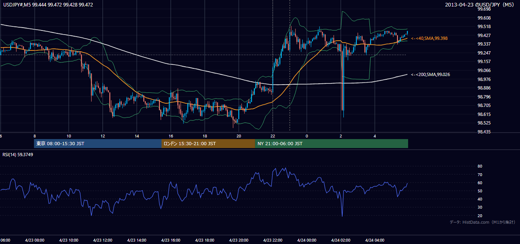
Task: Click the 4/24 00:00 time label
Action: pos(307,240)
